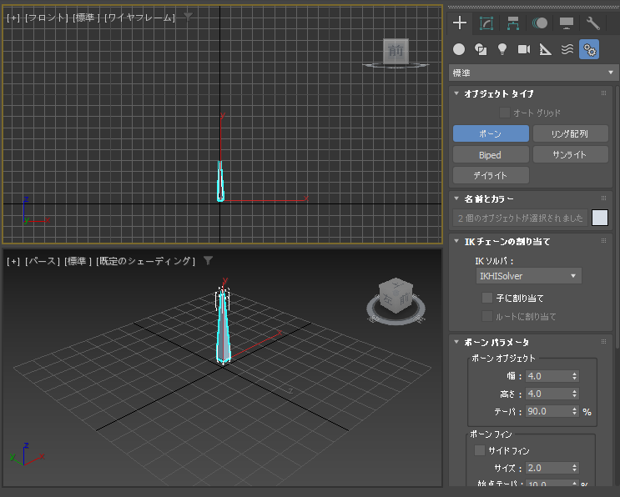This screenshot has width=620, height=497.
Task: Enable the オート グリッド checkbox
Action: [505, 113]
